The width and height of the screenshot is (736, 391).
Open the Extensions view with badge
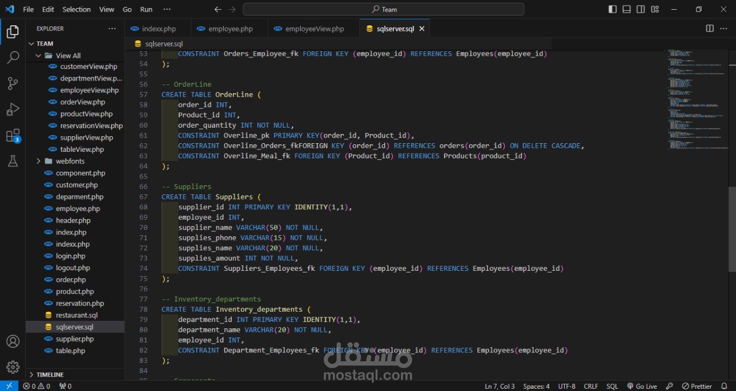(13, 136)
